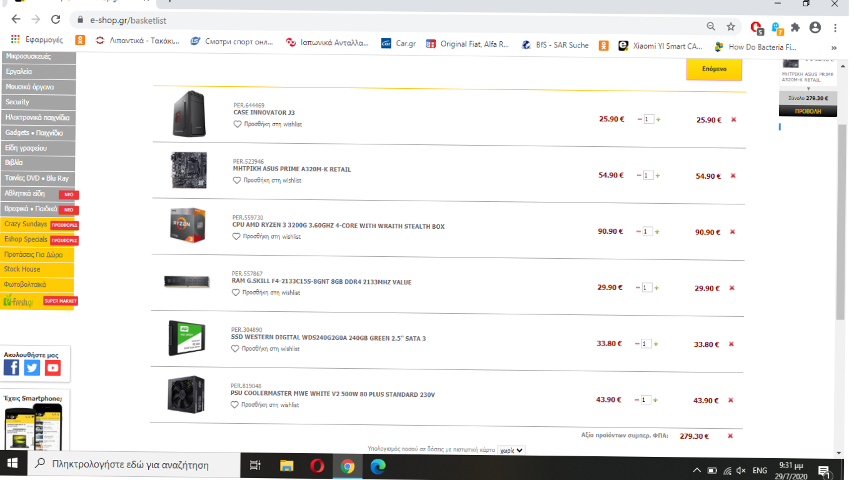Decrease quantity of CASE INNOVATOR J3
854x480 pixels.
(x=639, y=119)
